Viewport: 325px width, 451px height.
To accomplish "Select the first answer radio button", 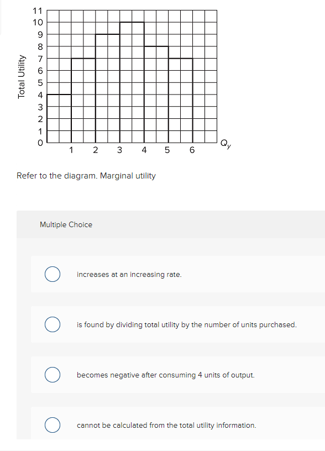I will click(x=53, y=274).
